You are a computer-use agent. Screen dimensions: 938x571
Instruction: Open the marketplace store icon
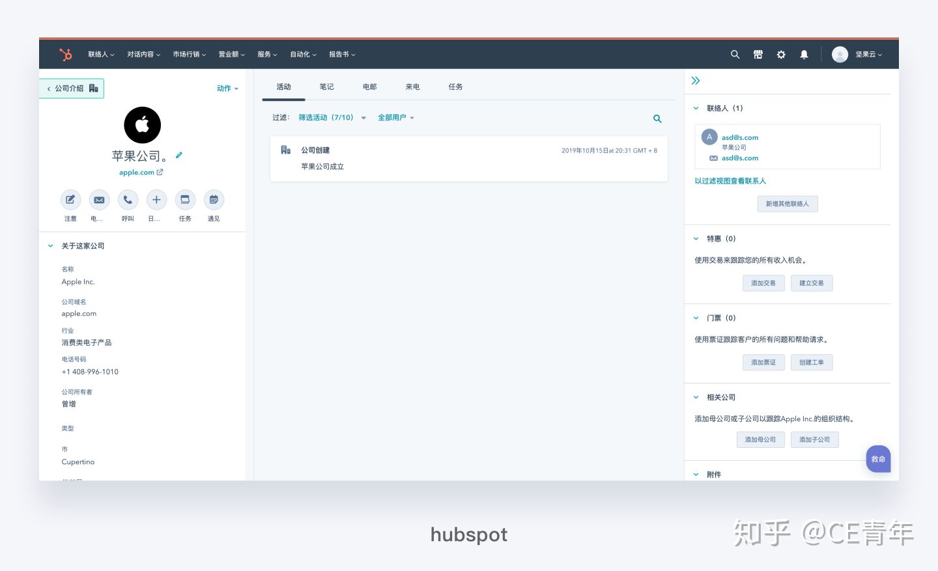pyautogui.click(x=758, y=55)
